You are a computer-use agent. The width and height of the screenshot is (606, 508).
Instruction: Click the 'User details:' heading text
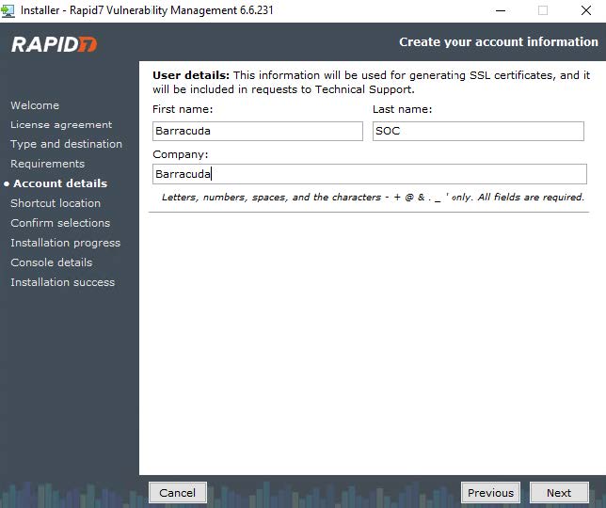coord(191,75)
